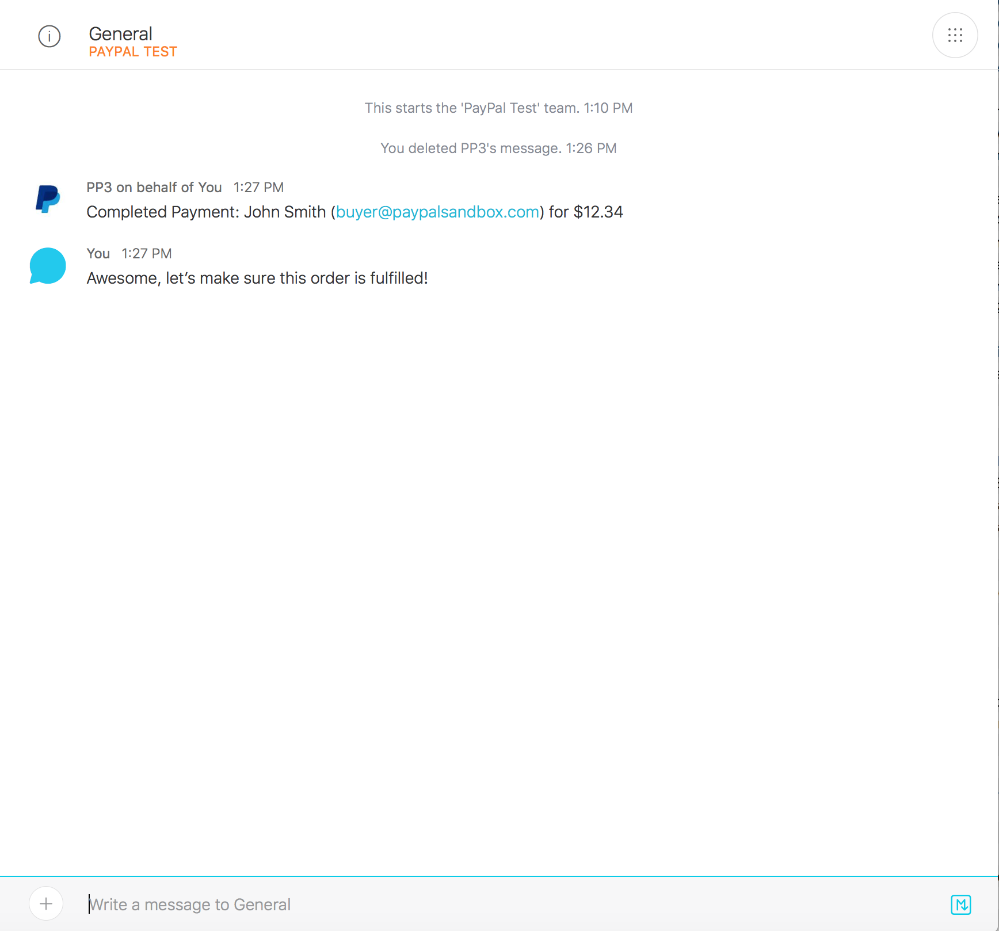This screenshot has height=931, width=999.
Task: Click 'This starts the PayPal Test team' notice
Action: (498, 108)
